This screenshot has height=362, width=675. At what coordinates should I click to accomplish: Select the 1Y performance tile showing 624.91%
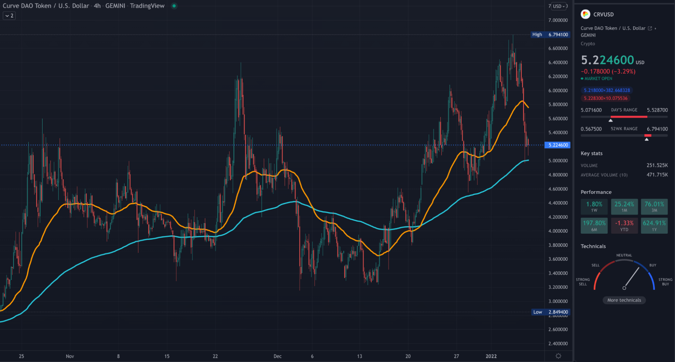tap(654, 226)
